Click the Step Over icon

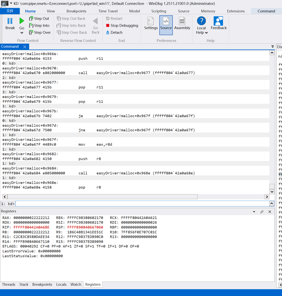click(x=31, y=32)
